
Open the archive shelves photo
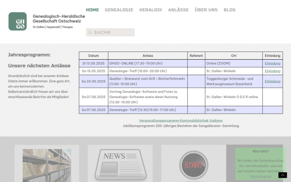pos(47,165)
